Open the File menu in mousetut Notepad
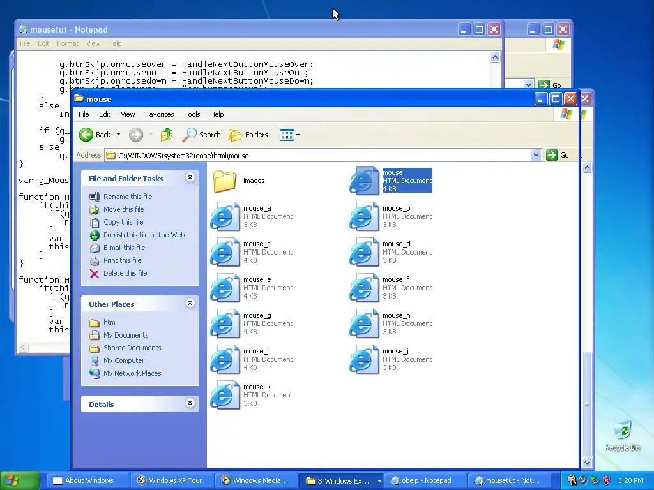The height and width of the screenshot is (490, 654). pyautogui.click(x=25, y=43)
